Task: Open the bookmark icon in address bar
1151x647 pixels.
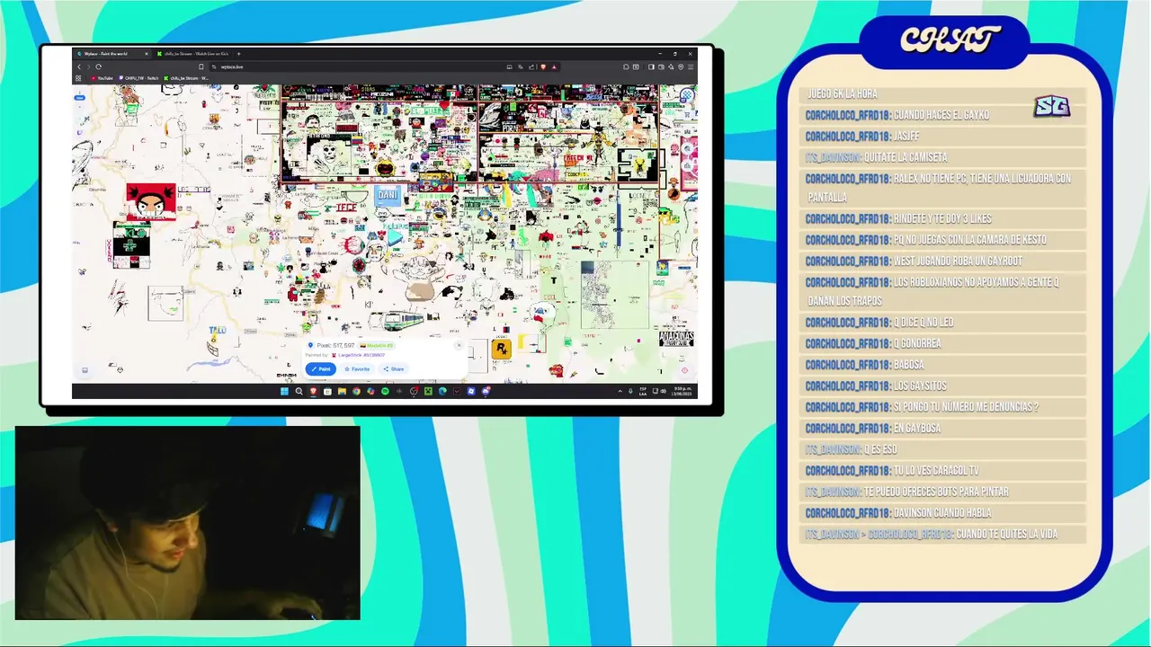Action: tap(201, 66)
